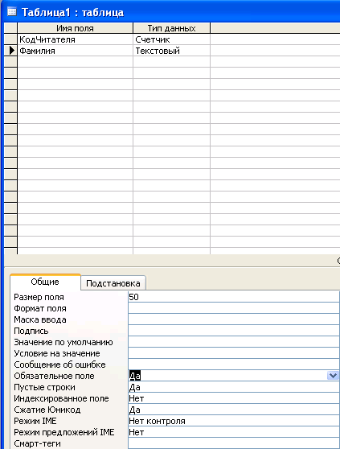Select the Фамилия row using its arrow selector
This screenshot has height=449, width=340.
point(10,51)
